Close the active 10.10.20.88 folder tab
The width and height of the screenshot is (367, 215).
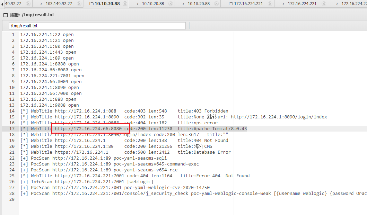[x=125, y=4]
